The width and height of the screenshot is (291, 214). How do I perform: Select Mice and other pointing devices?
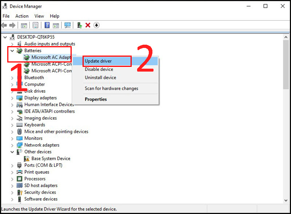click(56, 132)
